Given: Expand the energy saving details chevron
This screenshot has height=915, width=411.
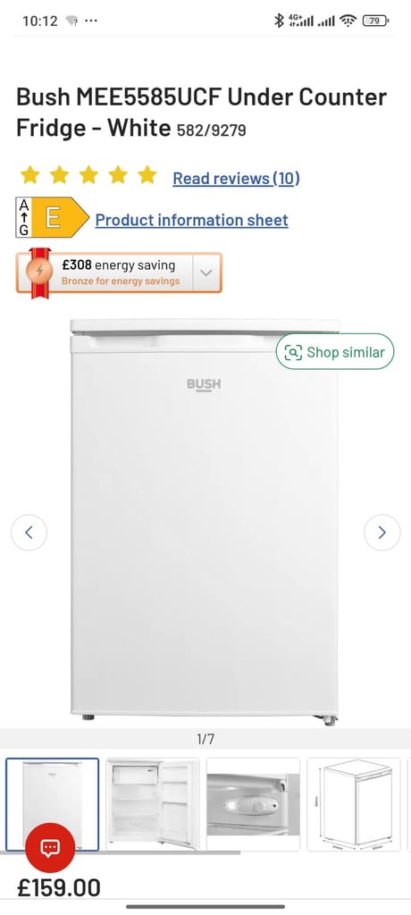Looking at the screenshot, I should click(206, 273).
